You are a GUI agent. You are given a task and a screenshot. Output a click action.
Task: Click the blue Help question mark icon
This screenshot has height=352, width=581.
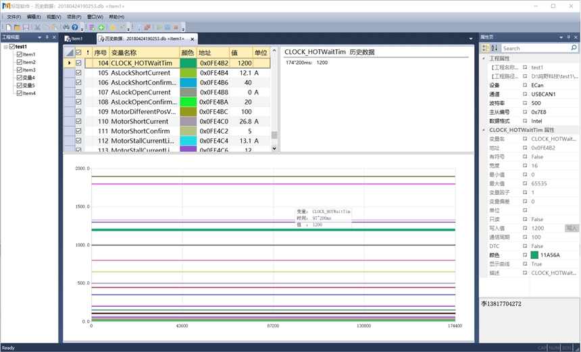(x=75, y=27)
